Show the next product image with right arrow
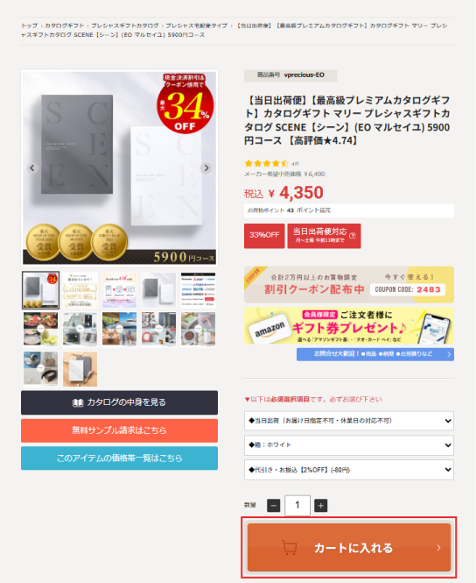 [206, 168]
